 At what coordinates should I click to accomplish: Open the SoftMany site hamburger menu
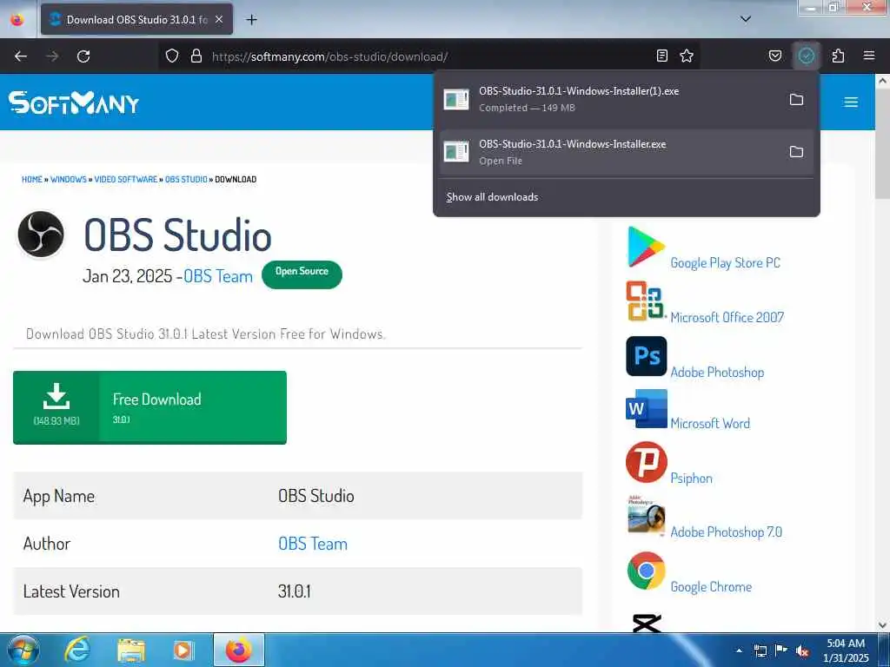[x=851, y=102]
